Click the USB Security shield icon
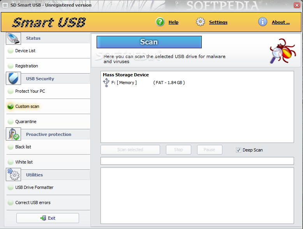This screenshot has width=303, height=229. click(13, 78)
